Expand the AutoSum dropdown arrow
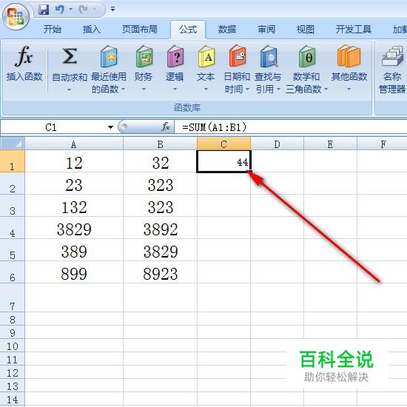The image size is (407, 407). (x=69, y=90)
